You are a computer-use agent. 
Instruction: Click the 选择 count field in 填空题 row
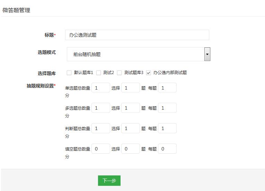tap(131, 149)
